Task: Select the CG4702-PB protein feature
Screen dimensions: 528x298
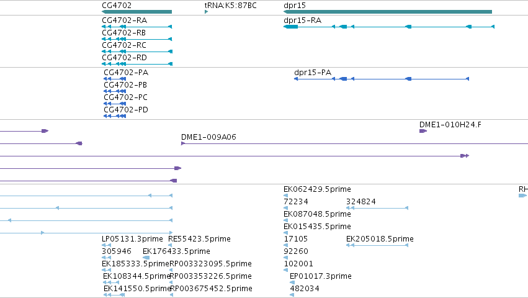Action: pos(115,91)
